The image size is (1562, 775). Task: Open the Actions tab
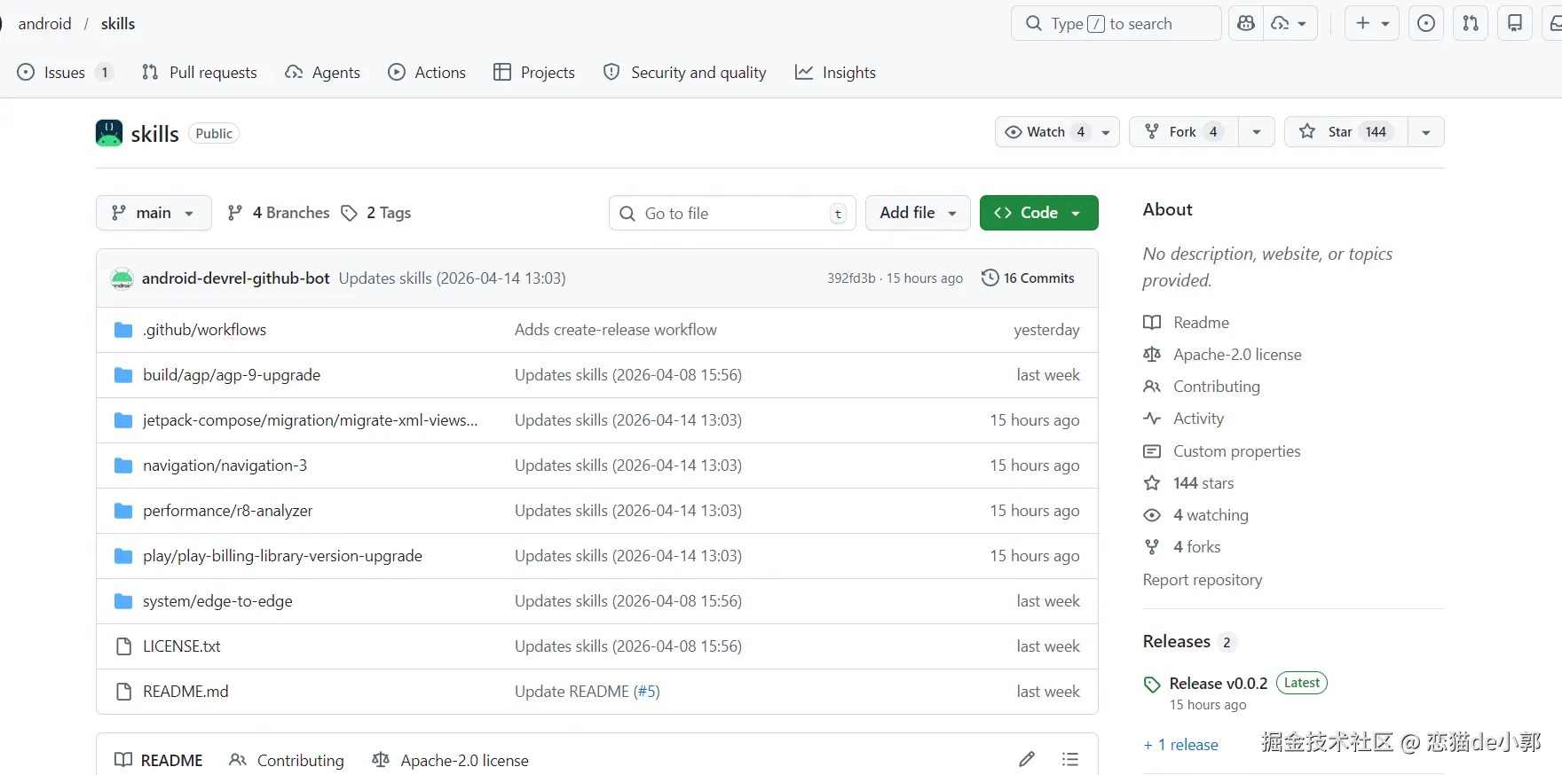[427, 73]
